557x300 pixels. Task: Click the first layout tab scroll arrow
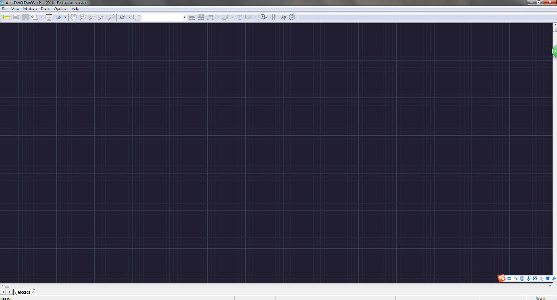(3, 292)
